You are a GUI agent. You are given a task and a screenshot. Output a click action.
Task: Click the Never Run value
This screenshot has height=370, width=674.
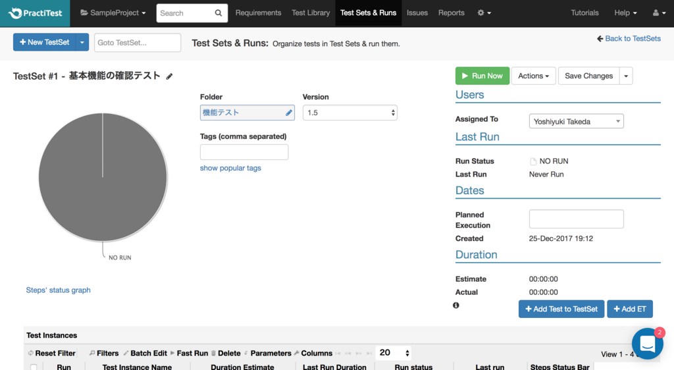(546, 174)
